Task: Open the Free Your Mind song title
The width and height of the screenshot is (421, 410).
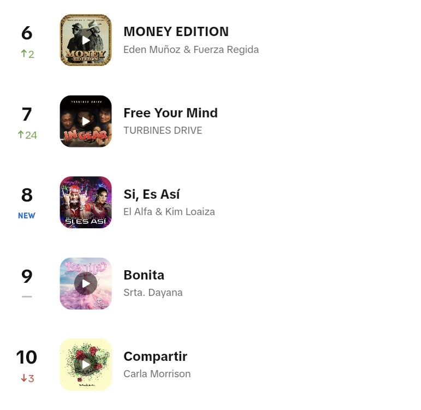Action: coord(170,113)
